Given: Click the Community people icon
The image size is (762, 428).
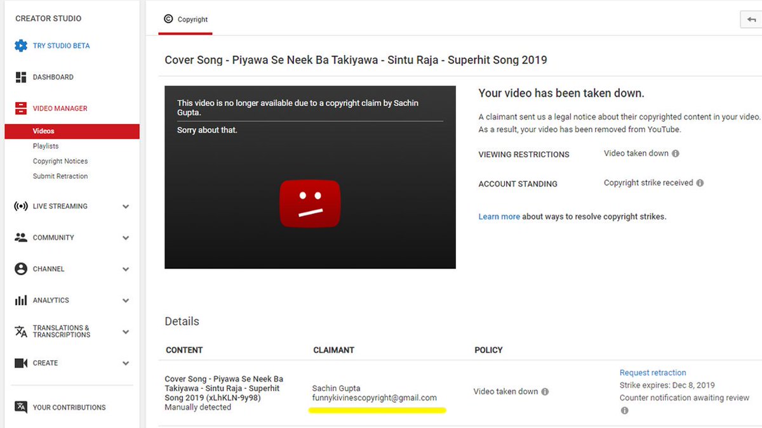Looking at the screenshot, I should point(21,238).
